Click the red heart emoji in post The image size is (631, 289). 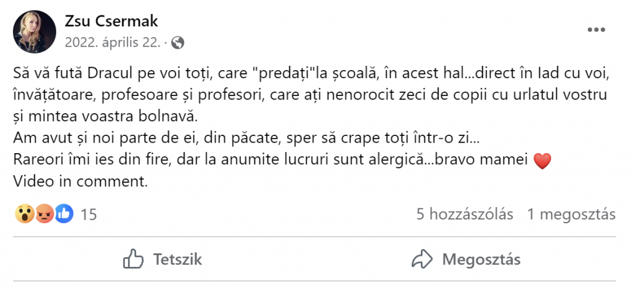click(542, 161)
